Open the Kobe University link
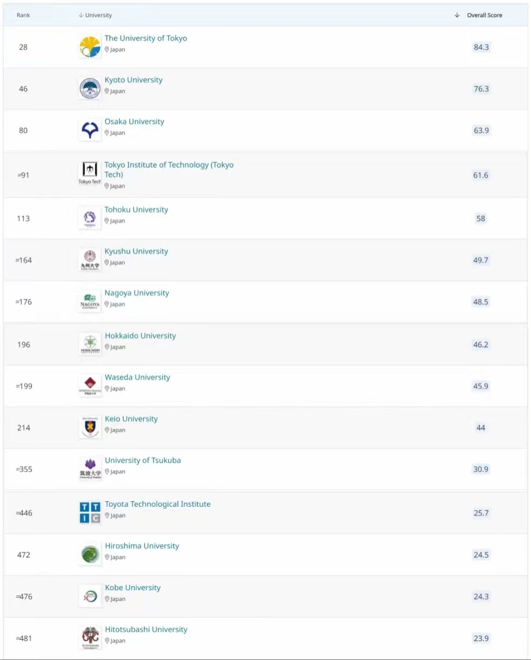This screenshot has width=531, height=660. coord(132,587)
